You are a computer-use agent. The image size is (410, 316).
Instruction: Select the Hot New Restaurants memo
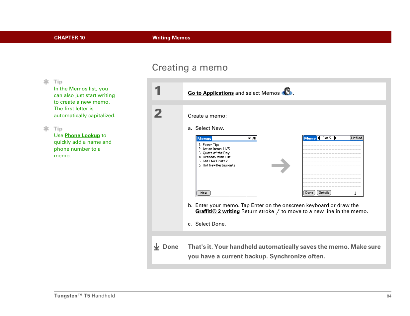coord(218,165)
